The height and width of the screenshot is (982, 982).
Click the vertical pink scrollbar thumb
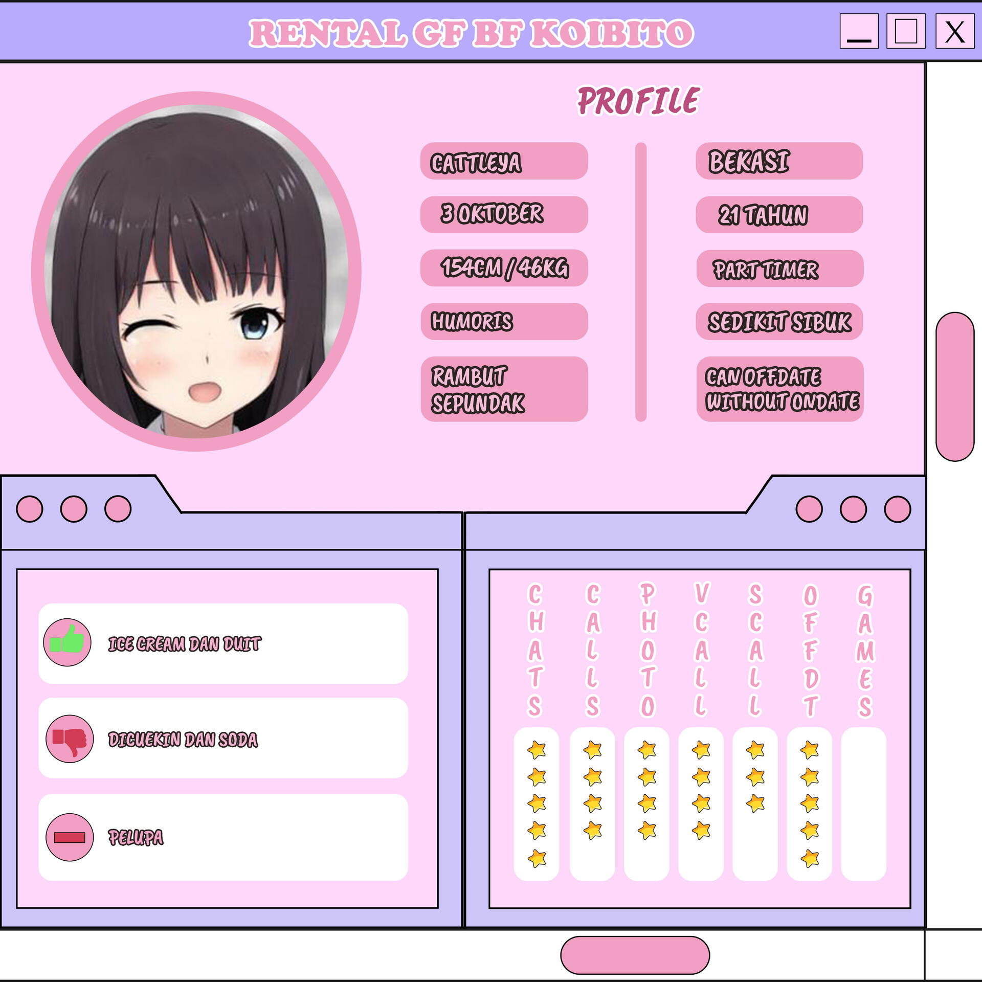[x=954, y=387]
